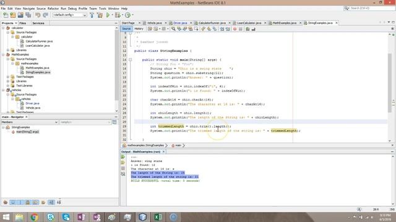
Task: Click the Open Project toolbar icon
Action: click(x=20, y=15)
